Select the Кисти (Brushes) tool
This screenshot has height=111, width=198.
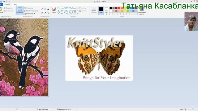54,9
